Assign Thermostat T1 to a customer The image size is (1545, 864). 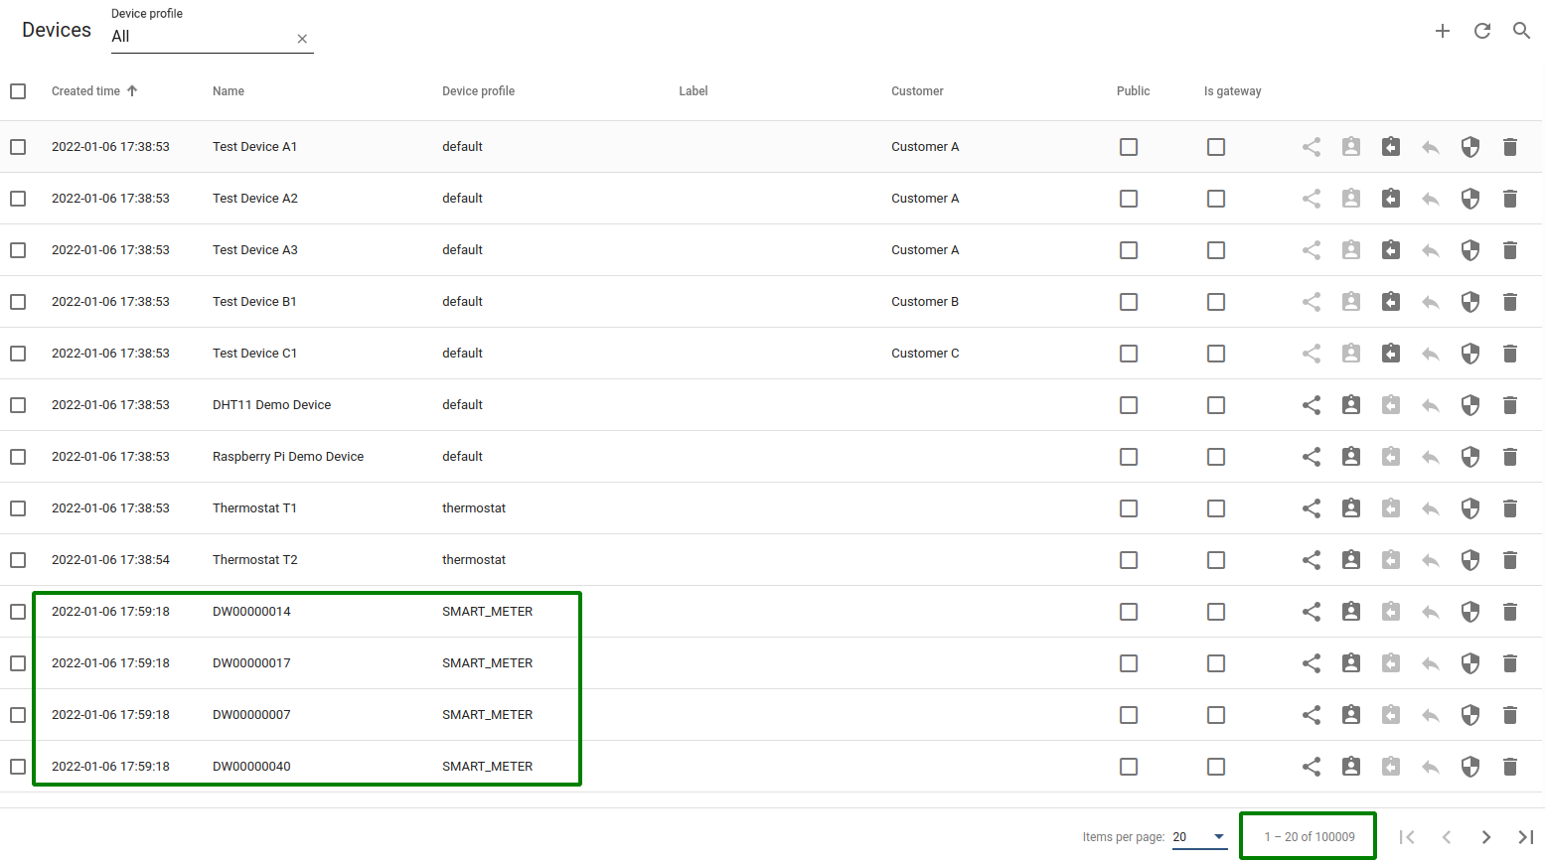pos(1351,508)
